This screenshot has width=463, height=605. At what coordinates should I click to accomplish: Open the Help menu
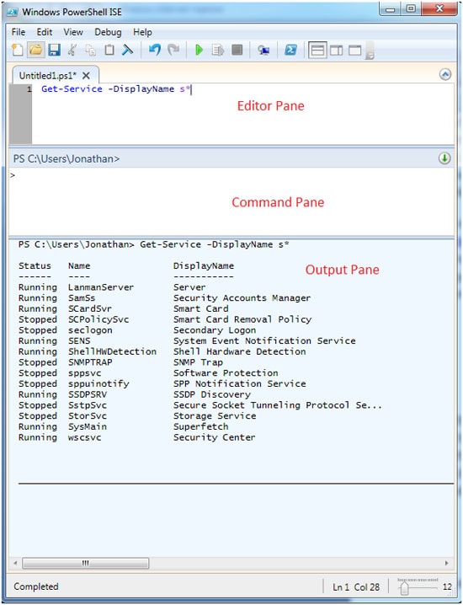click(x=142, y=32)
